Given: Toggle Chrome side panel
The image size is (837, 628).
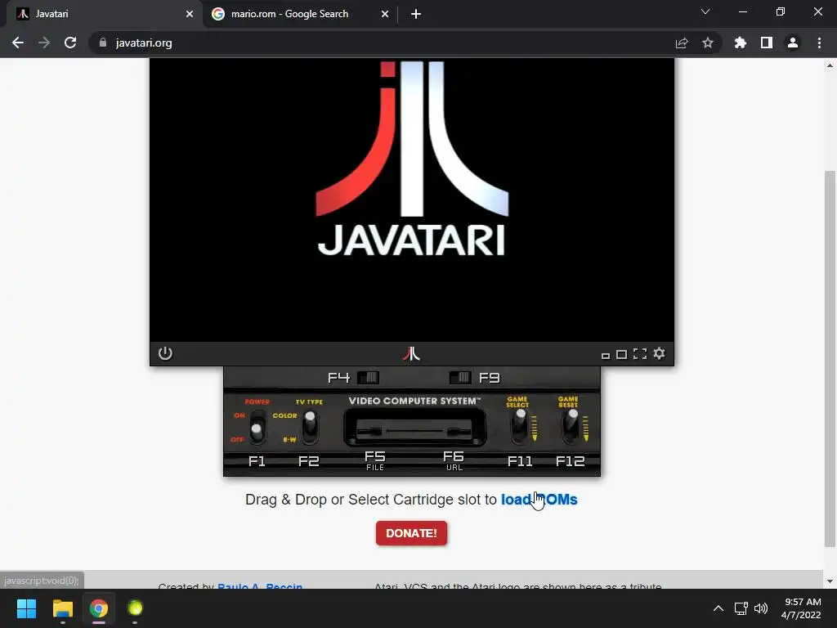Looking at the screenshot, I should pyautogui.click(x=767, y=43).
